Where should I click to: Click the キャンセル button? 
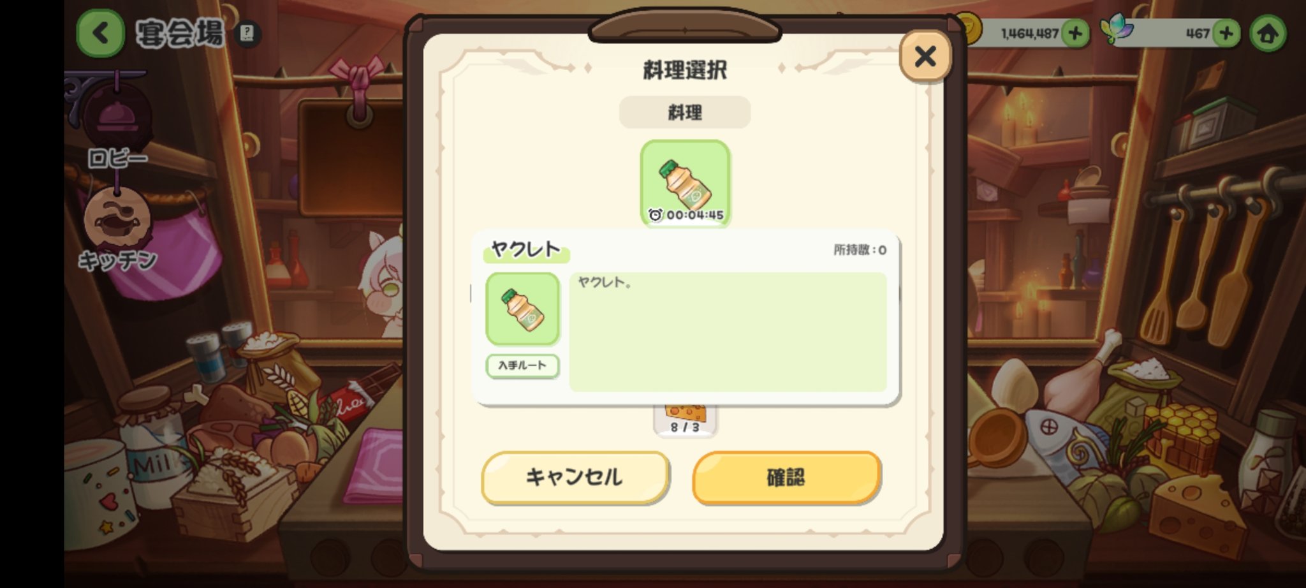click(x=575, y=477)
